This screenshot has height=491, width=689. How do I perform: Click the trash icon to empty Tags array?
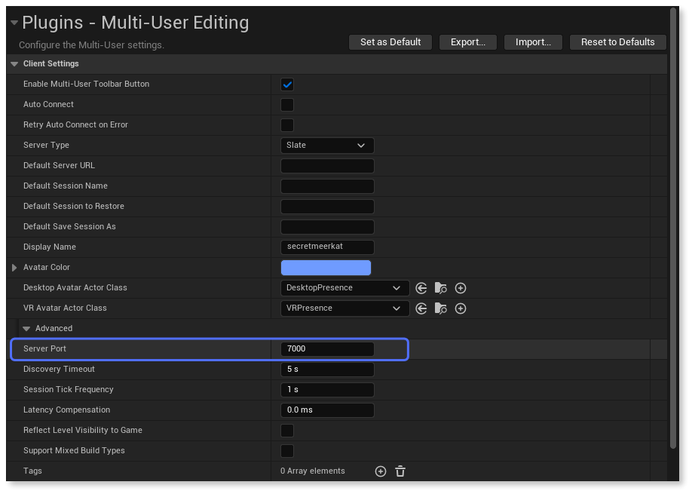coord(400,471)
